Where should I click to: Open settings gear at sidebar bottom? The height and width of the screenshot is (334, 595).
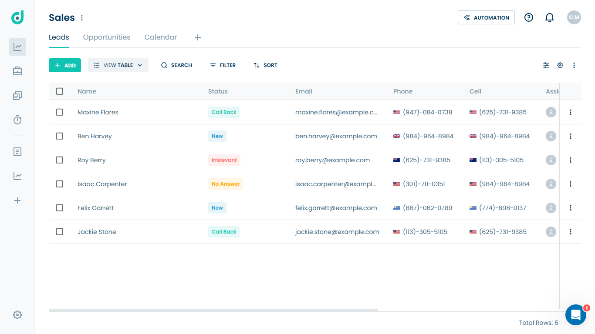[17, 315]
